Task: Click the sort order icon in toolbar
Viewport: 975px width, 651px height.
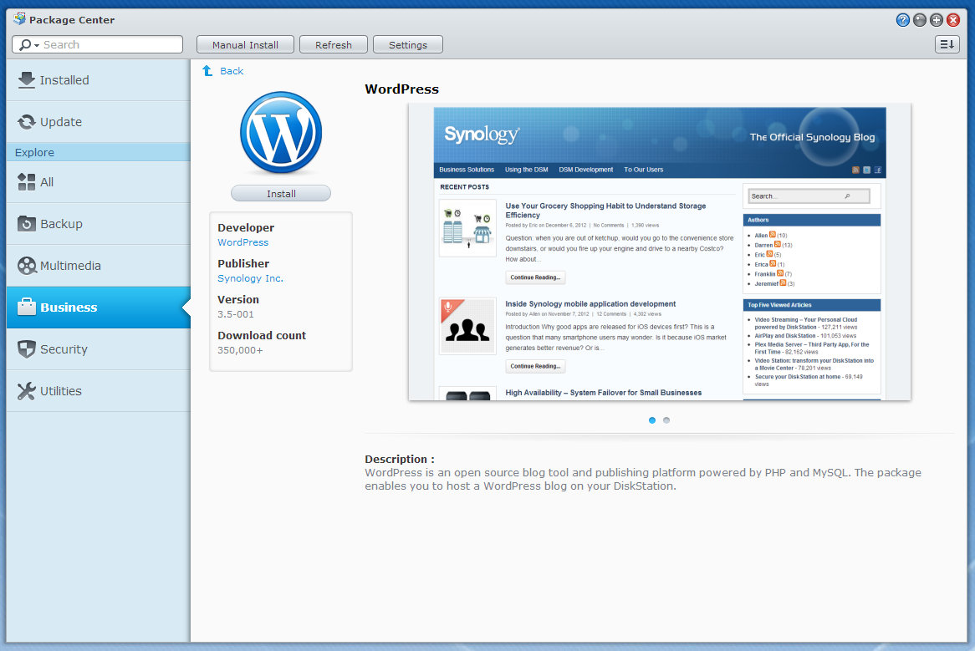Action: [x=947, y=44]
